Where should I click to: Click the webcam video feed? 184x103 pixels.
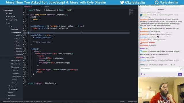click(x=161, y=90)
